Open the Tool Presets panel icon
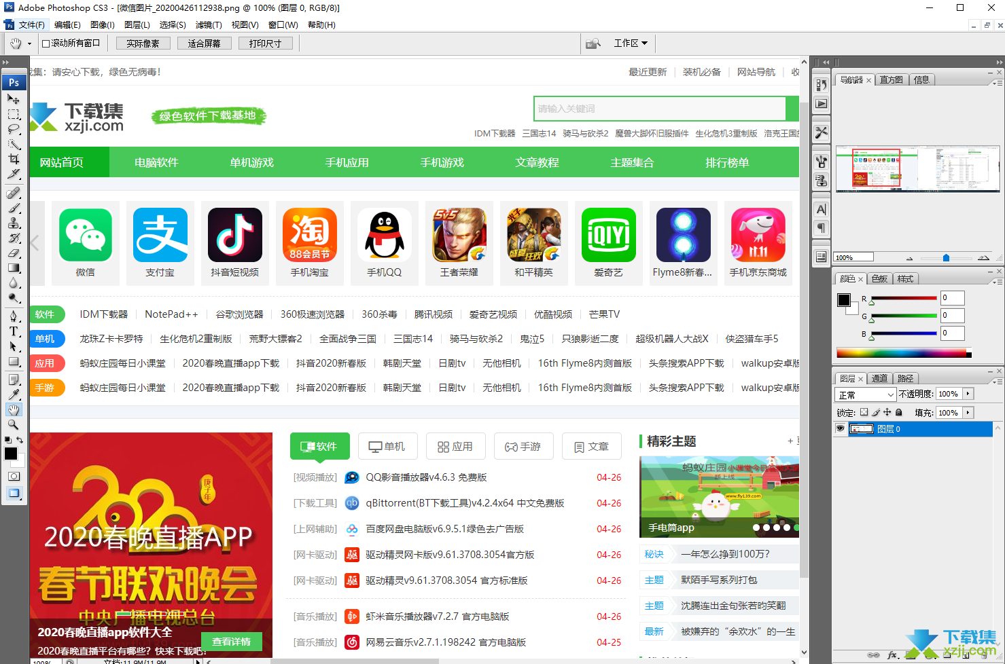 822,132
